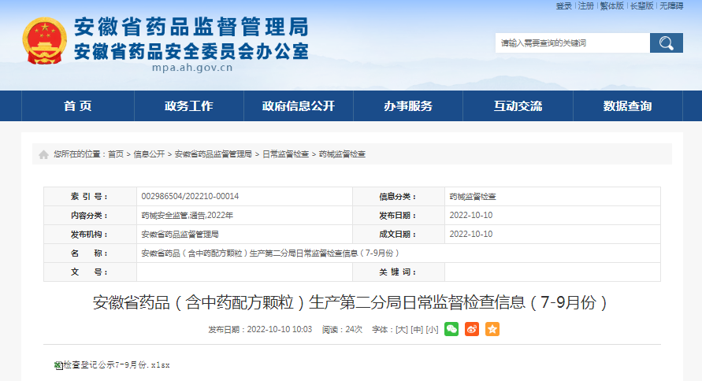Set font size to medium [中]

click(417, 330)
